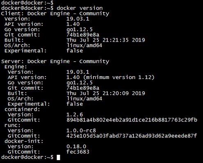Click the Client Git commit 74b1e89e8a

(x=83, y=35)
